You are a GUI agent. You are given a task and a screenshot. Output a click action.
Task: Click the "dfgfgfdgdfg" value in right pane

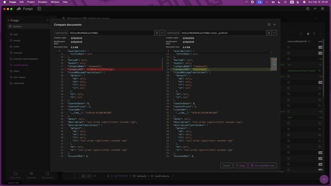(200, 69)
